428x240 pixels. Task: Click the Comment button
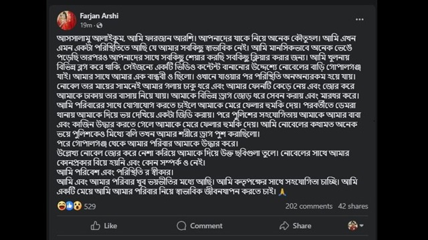click(199, 226)
